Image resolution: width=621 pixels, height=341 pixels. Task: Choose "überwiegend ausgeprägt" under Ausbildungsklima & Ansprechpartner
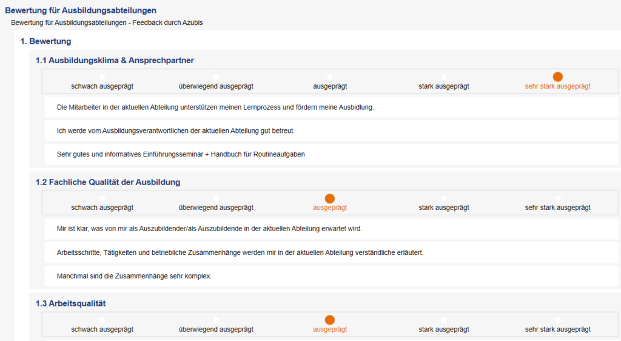click(x=216, y=77)
